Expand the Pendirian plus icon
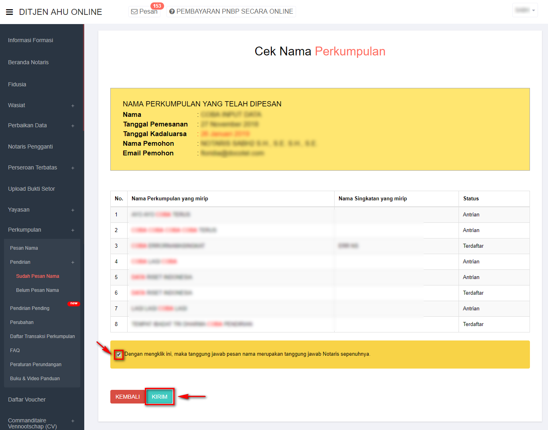Screen dimensions: 548x430 (73, 262)
